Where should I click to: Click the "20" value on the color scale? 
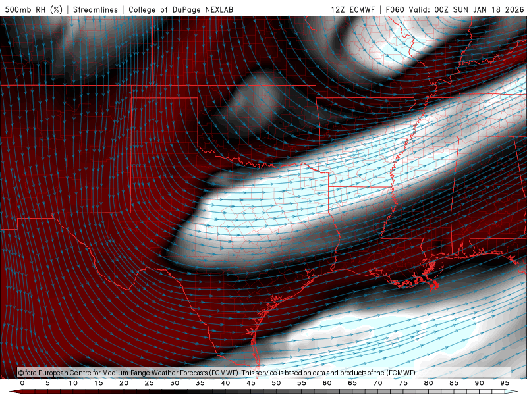click(124, 383)
